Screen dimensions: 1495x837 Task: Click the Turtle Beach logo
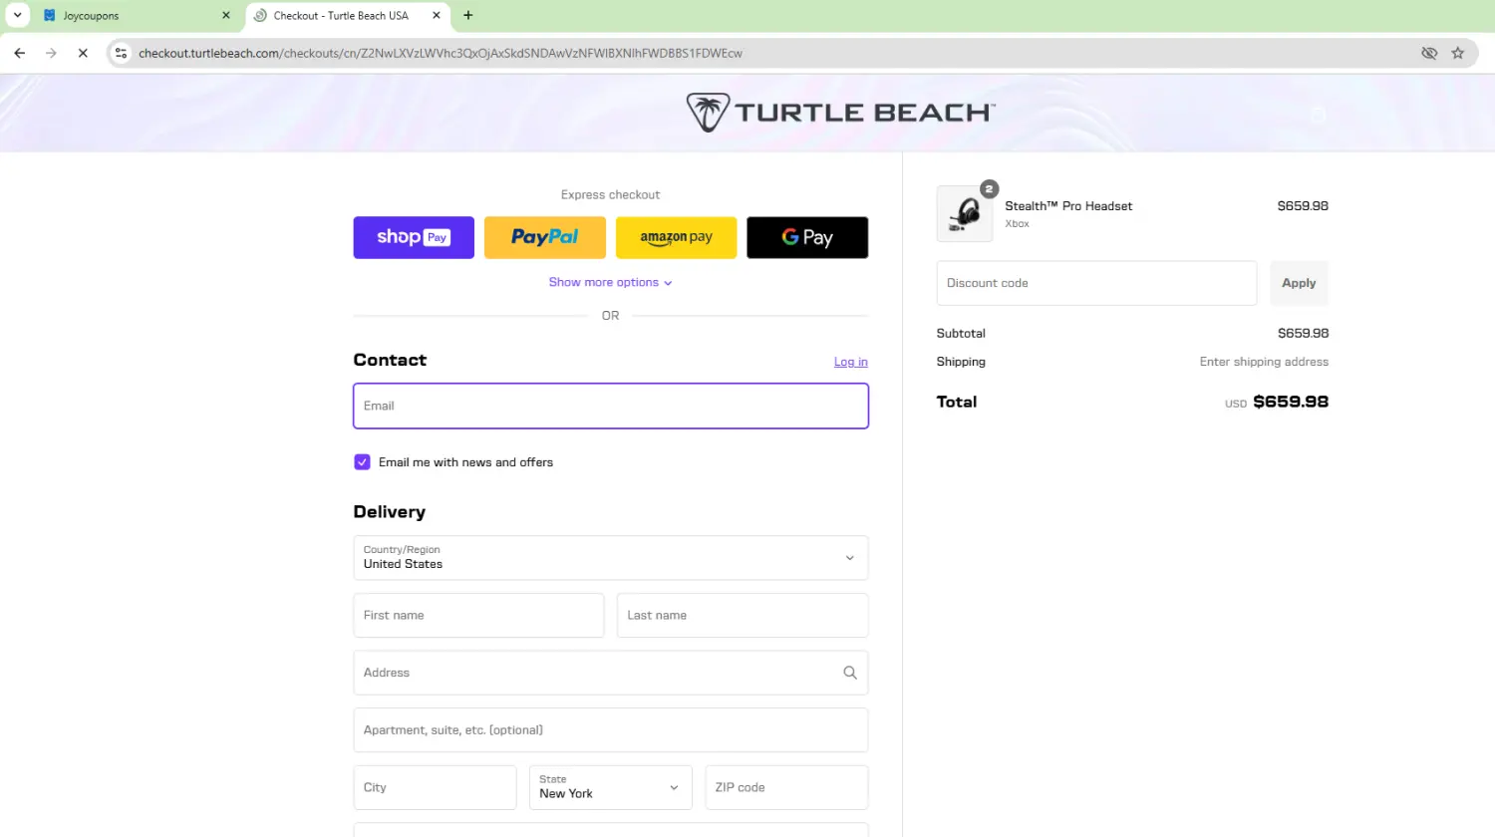(840, 113)
